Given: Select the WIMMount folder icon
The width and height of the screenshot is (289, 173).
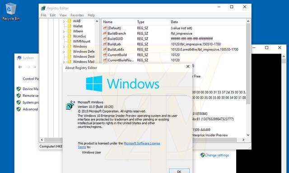Looking at the screenshot, I should click(x=69, y=41).
